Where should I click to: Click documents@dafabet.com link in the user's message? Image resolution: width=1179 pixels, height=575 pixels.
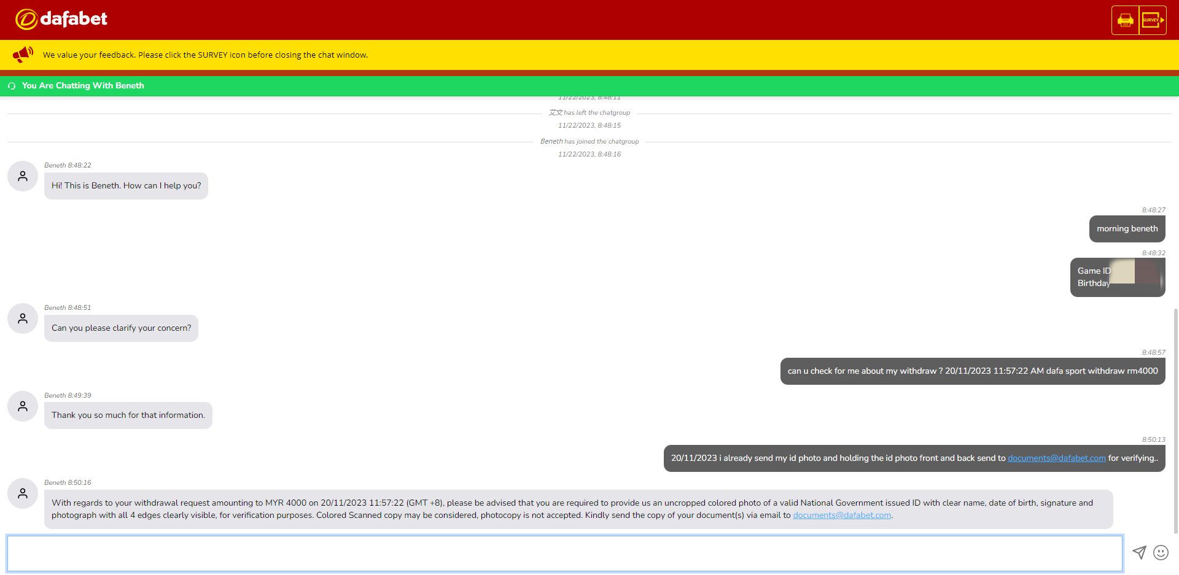(x=1056, y=458)
